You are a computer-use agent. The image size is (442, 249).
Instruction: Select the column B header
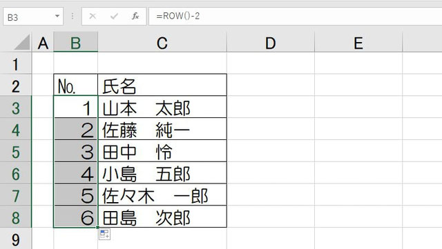(x=75, y=43)
